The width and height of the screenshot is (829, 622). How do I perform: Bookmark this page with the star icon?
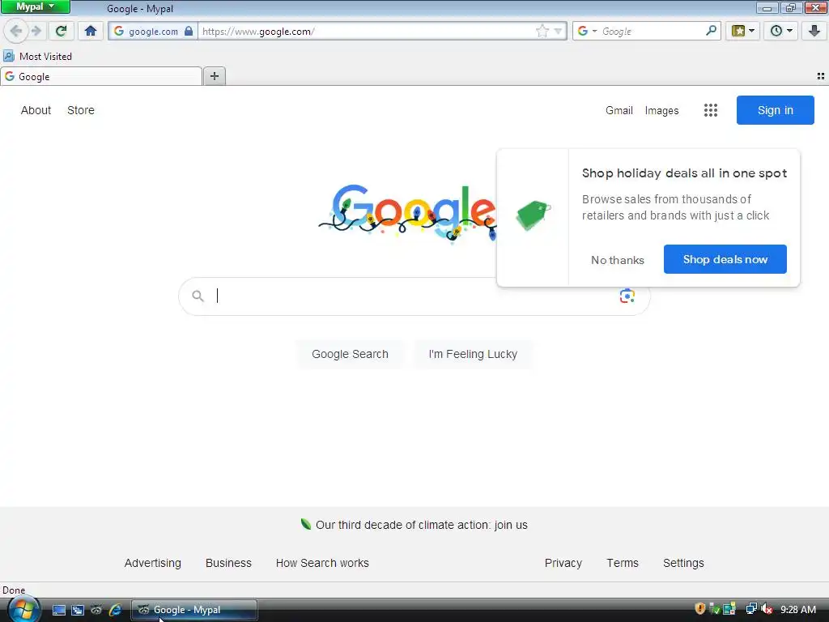click(542, 32)
